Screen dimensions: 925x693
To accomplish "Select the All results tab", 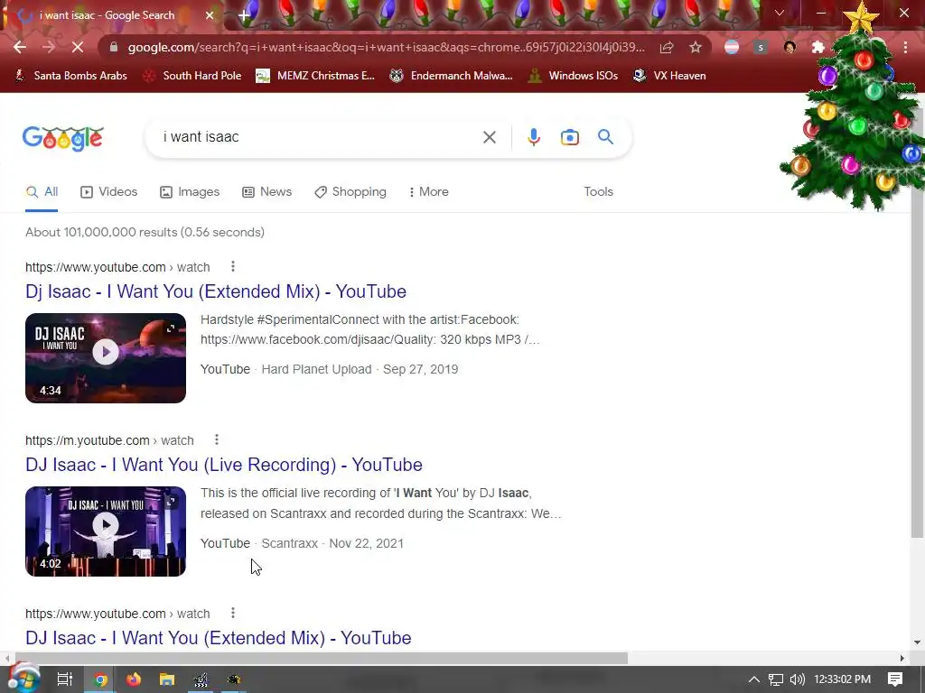I will 42,192.
